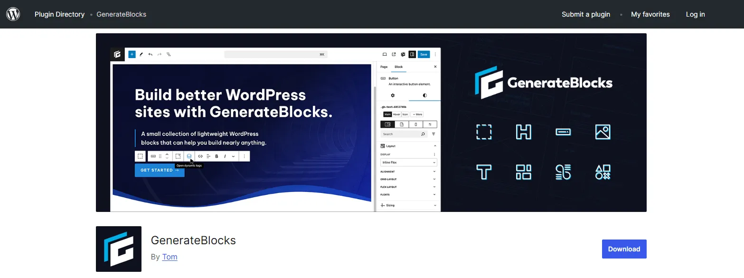Expand the Alignment section
The width and height of the screenshot is (744, 278).
(408, 171)
